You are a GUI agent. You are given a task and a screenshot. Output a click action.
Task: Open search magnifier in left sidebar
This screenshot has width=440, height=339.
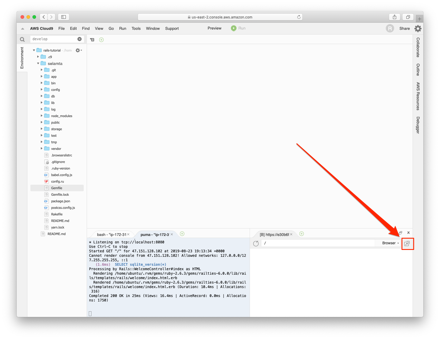click(22, 39)
